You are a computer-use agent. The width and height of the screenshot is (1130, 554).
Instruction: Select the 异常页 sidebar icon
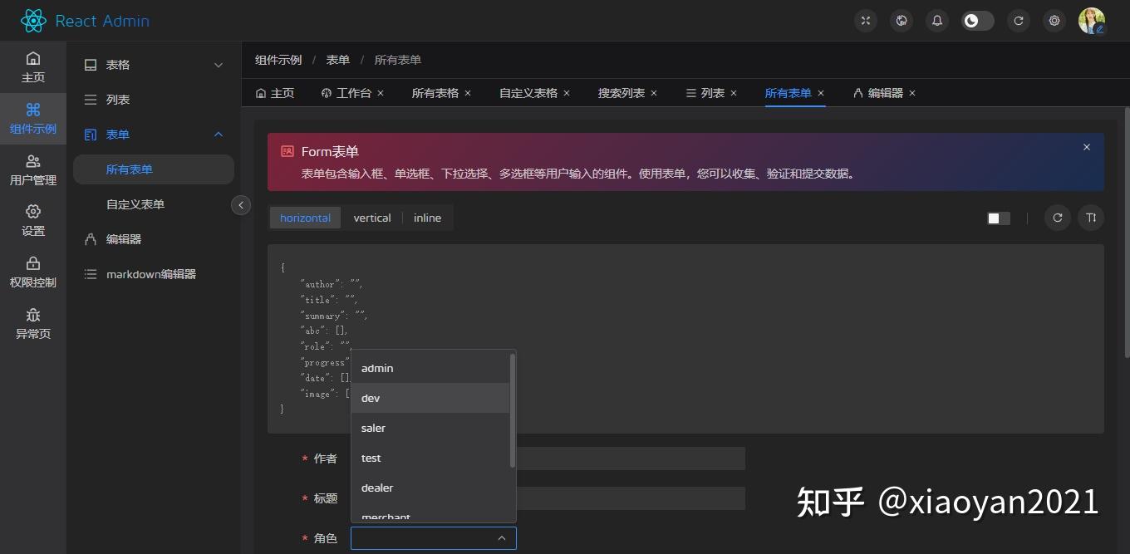point(32,324)
